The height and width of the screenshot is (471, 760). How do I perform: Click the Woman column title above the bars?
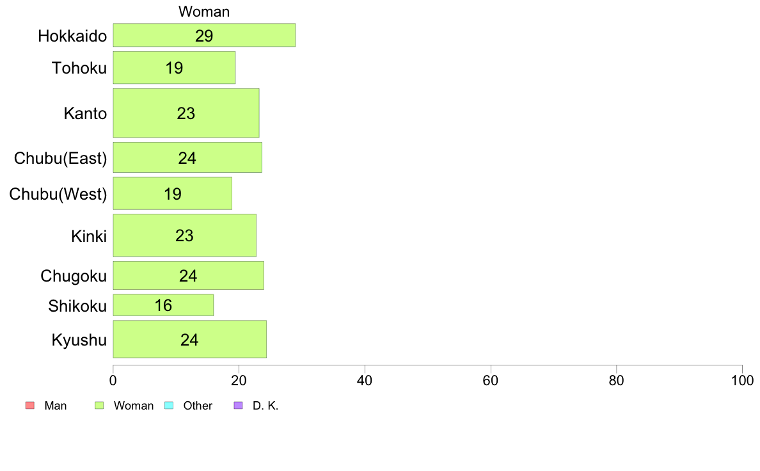point(204,12)
